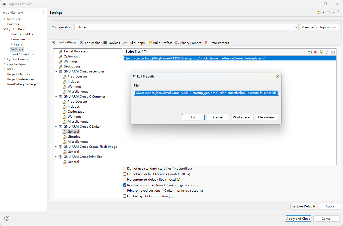Select Environment tree item
Viewport: 343px width, 226px height.
point(20,39)
